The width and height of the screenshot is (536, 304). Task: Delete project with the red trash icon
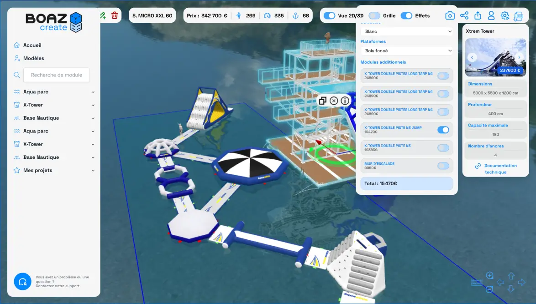pos(115,15)
